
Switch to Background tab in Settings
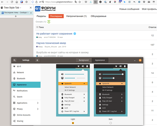84,60
